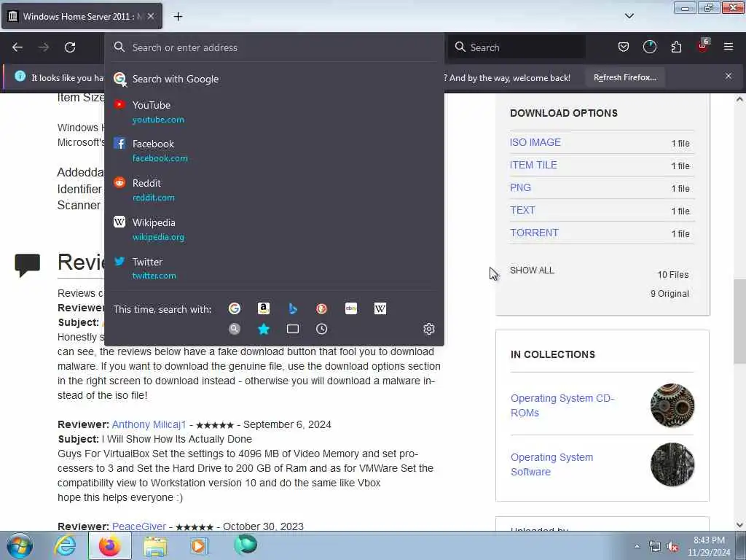Click the Operating System Software thumbnail

tap(672, 464)
